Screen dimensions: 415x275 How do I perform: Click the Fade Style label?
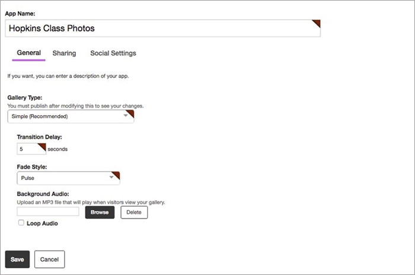[x=32, y=167]
